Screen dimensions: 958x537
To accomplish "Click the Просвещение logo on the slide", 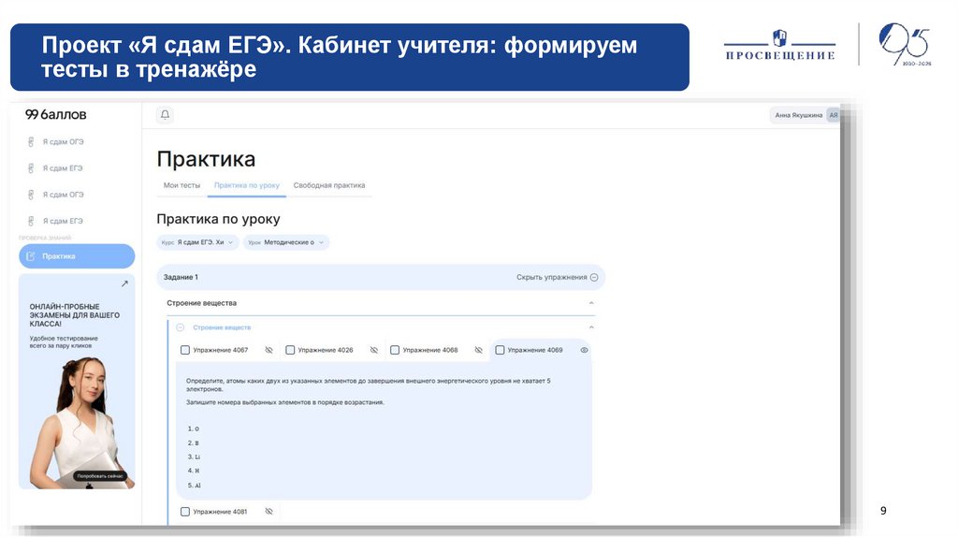I will pos(779,45).
